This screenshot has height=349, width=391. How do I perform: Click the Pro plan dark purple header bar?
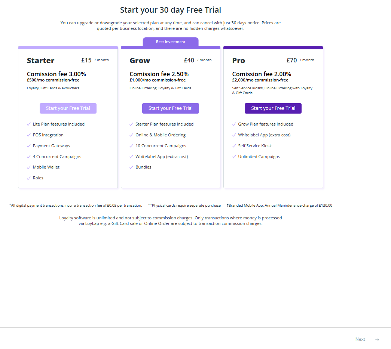point(273,47)
